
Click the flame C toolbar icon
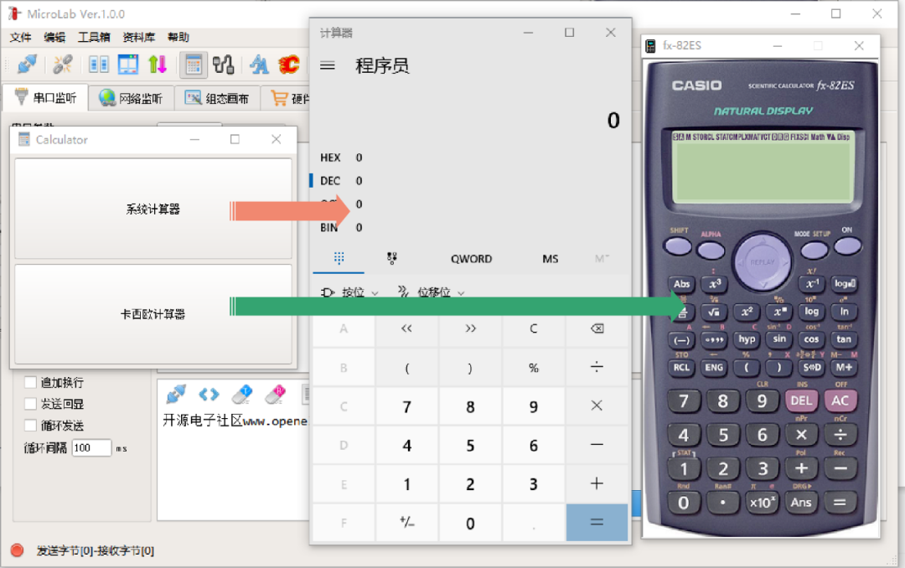289,64
